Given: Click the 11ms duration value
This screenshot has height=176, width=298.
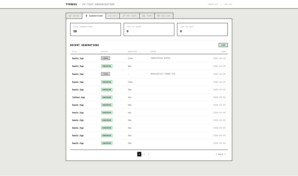Looking at the screenshot, I should 131,58.
